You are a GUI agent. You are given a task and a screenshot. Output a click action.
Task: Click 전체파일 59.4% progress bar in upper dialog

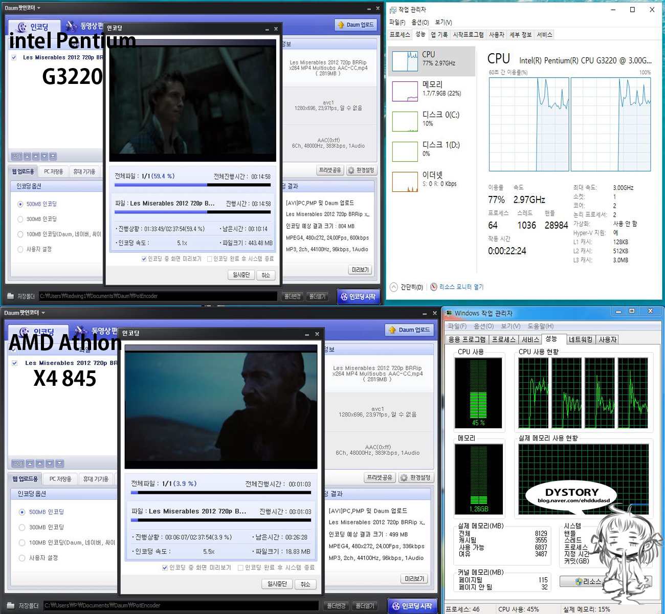[192, 185]
